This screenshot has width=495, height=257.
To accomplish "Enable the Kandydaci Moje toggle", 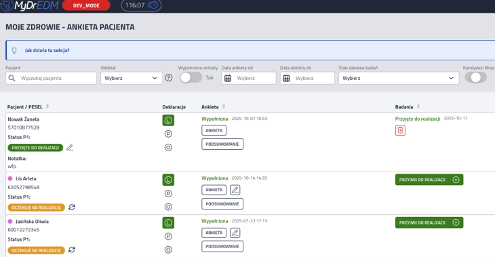I will 476,78.
